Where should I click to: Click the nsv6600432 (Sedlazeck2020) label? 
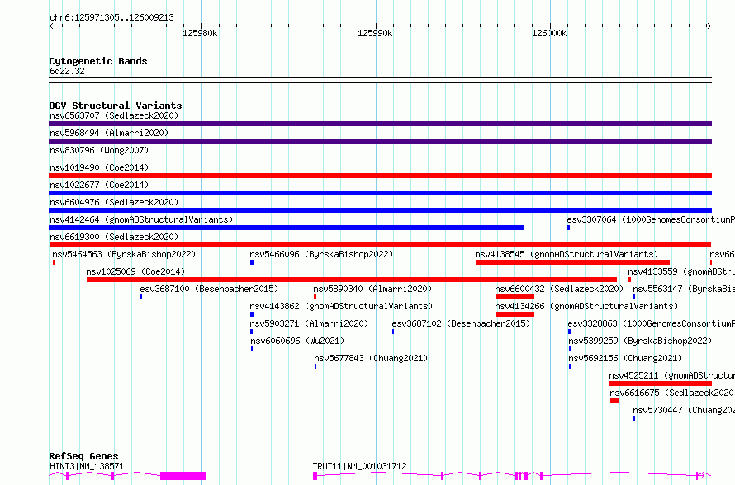tap(559, 289)
